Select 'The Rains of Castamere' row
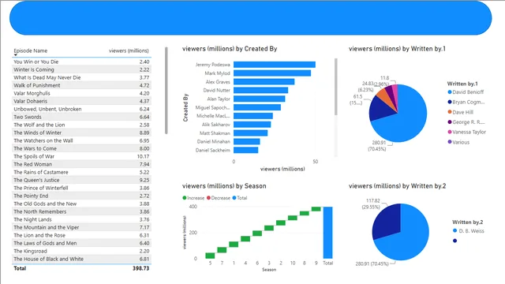 pos(81,172)
